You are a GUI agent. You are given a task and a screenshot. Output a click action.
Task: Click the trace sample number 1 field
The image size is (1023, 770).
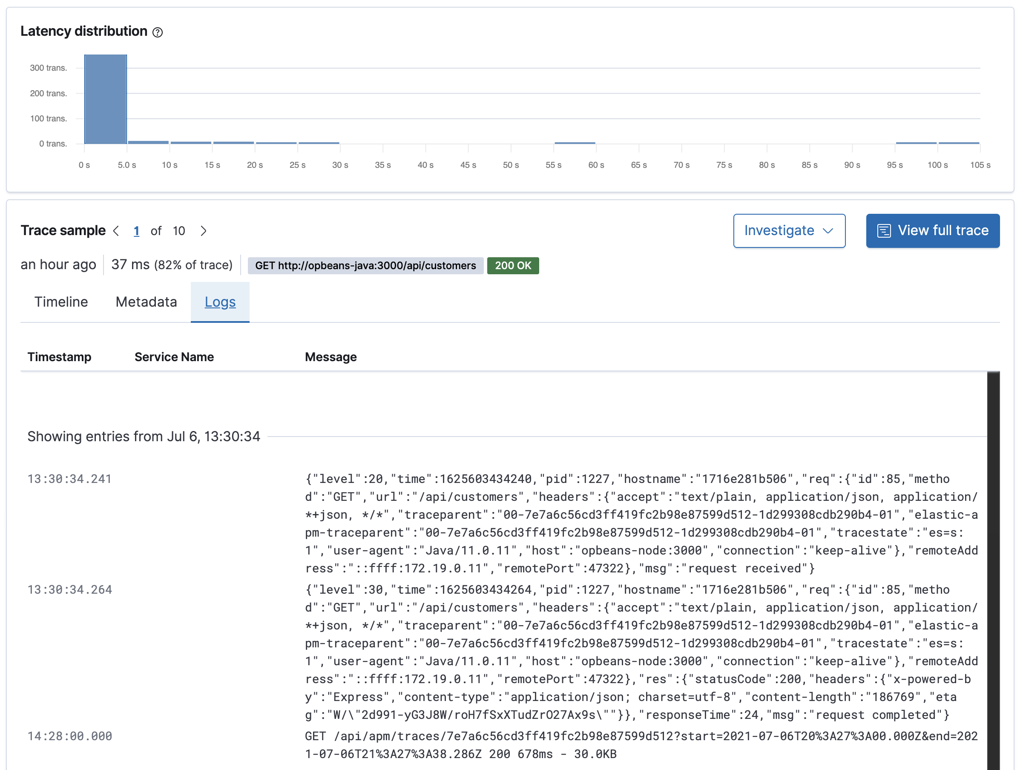[136, 231]
